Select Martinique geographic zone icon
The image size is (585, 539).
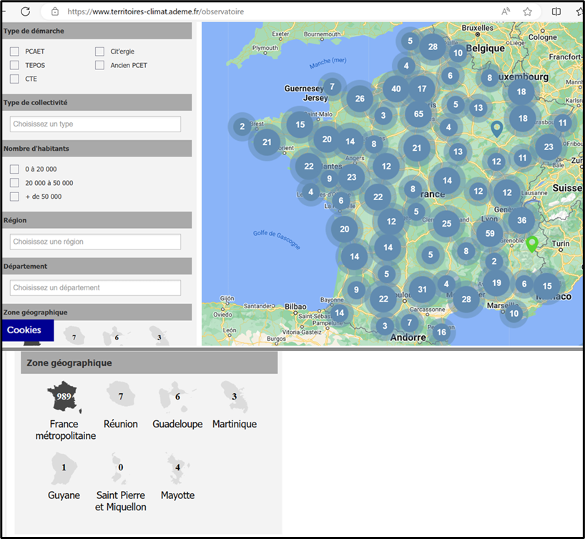coord(235,396)
